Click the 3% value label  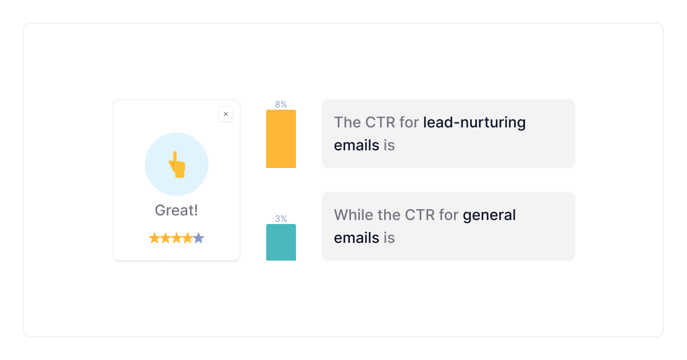(x=281, y=219)
